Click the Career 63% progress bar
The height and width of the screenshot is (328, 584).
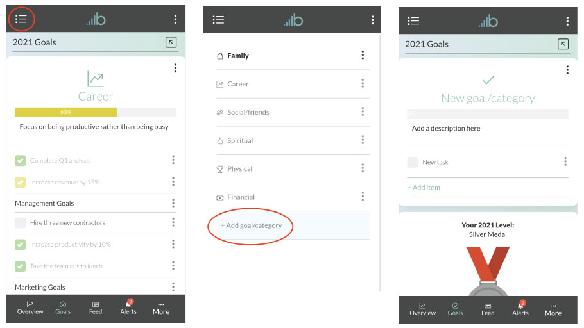[x=96, y=112]
